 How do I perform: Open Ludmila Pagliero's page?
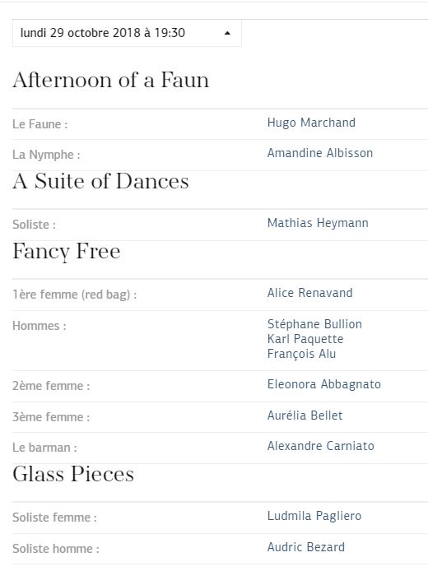(x=314, y=516)
